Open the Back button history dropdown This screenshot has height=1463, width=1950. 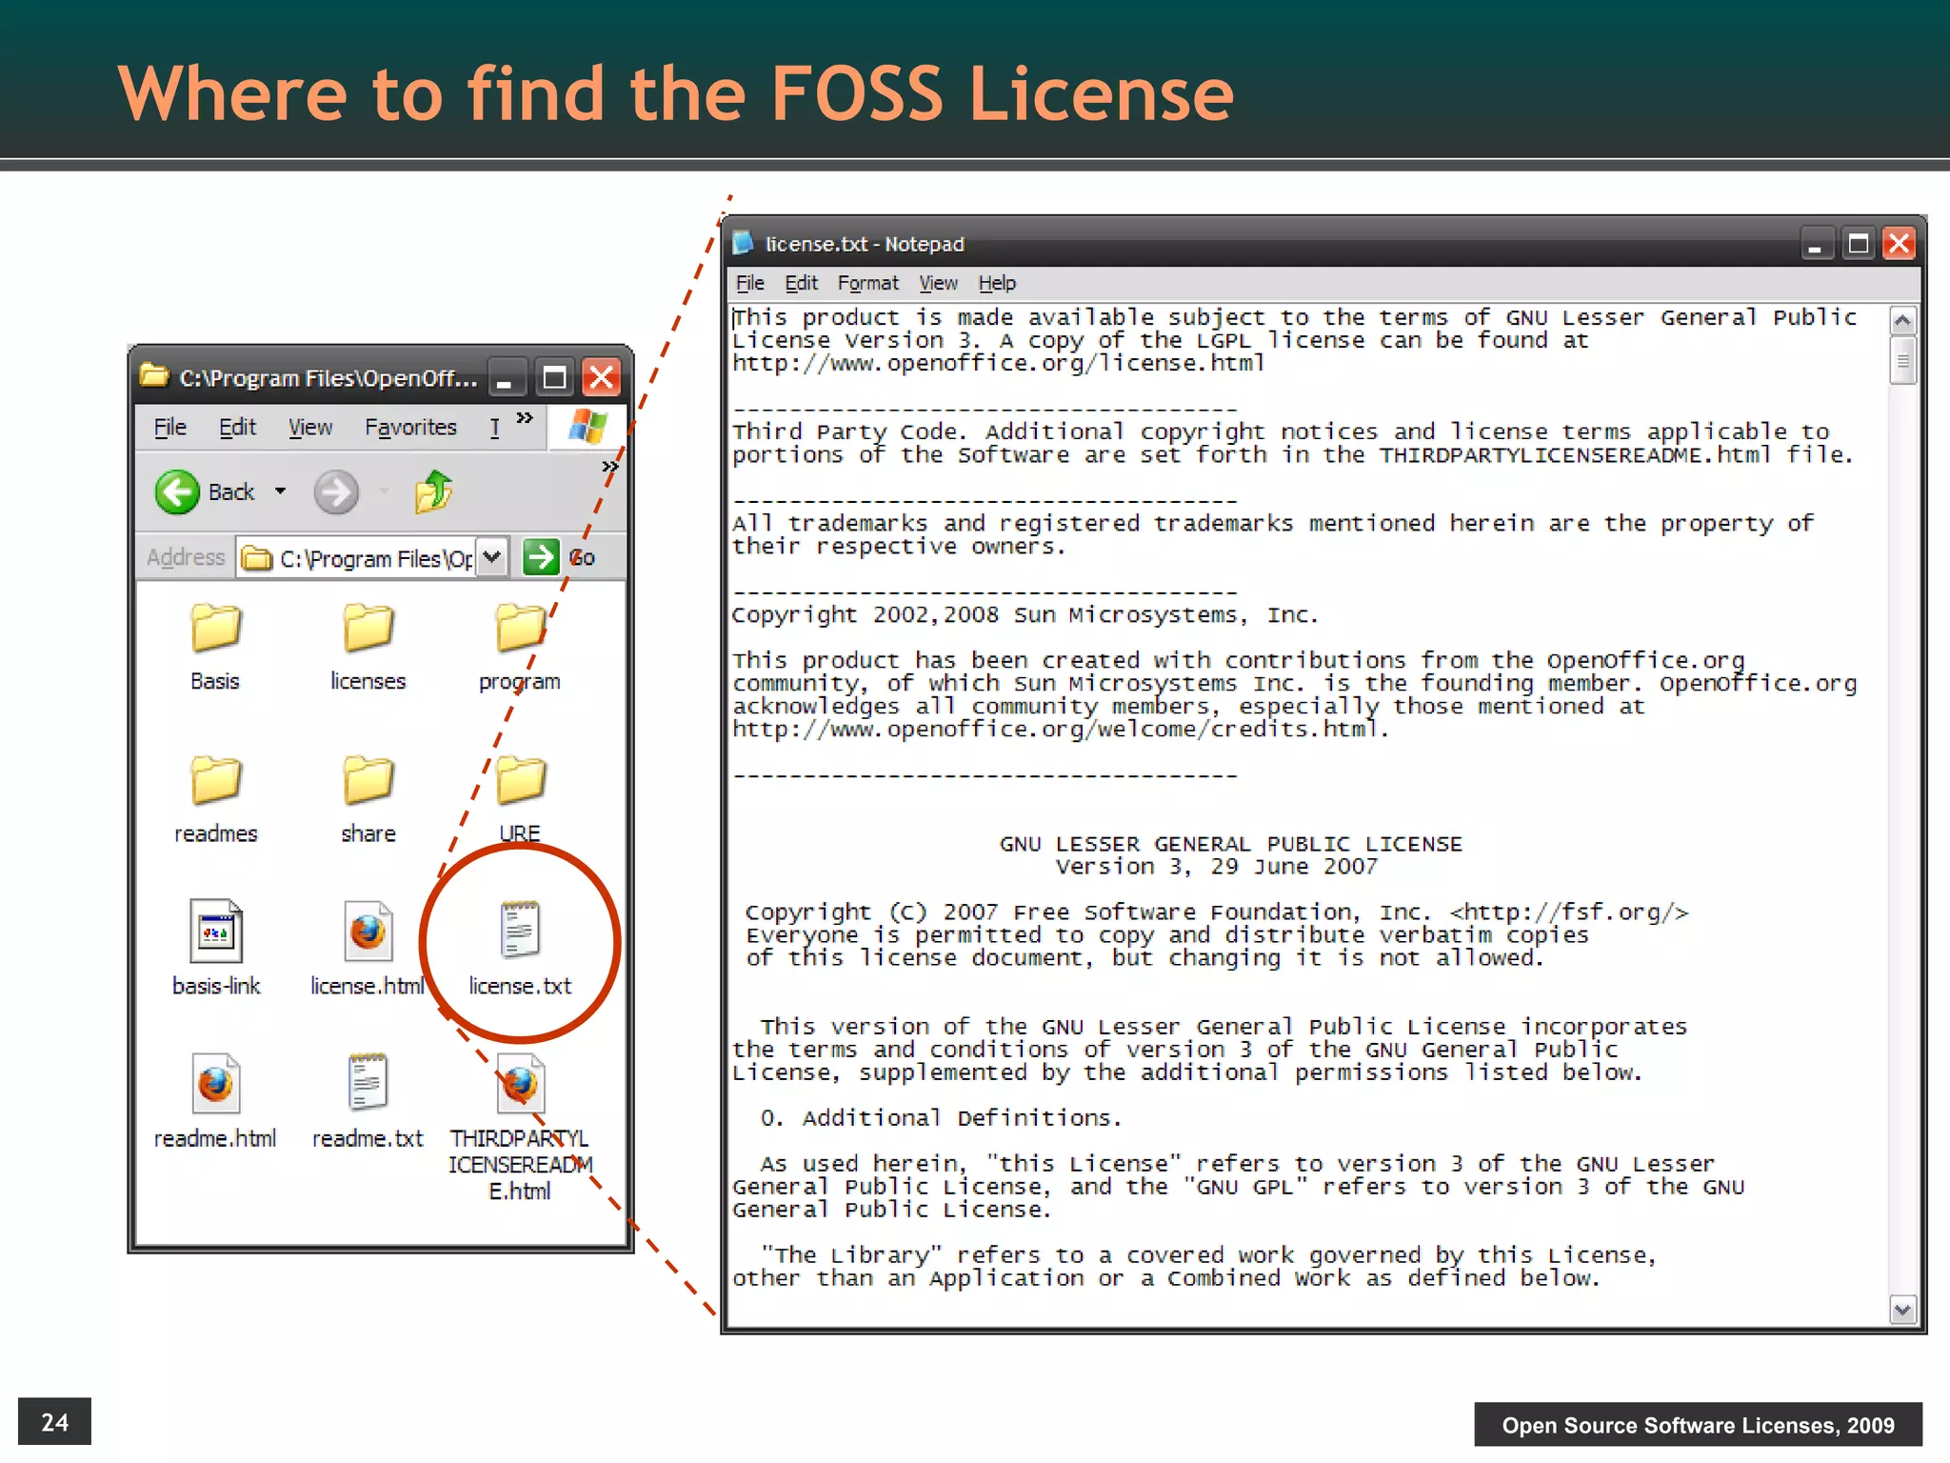[280, 491]
